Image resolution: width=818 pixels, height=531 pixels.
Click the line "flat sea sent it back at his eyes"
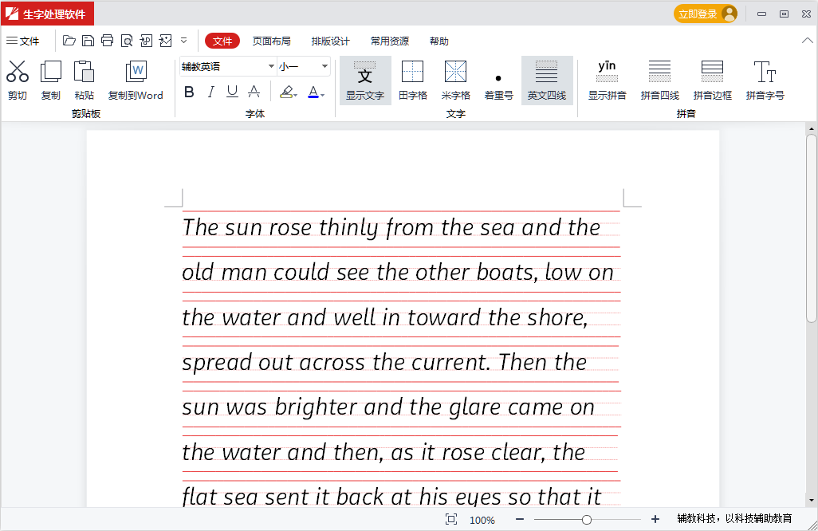pos(391,497)
